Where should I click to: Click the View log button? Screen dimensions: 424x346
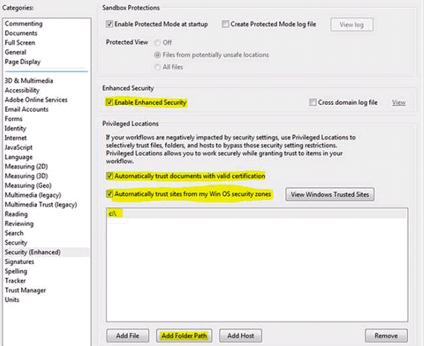coord(352,25)
